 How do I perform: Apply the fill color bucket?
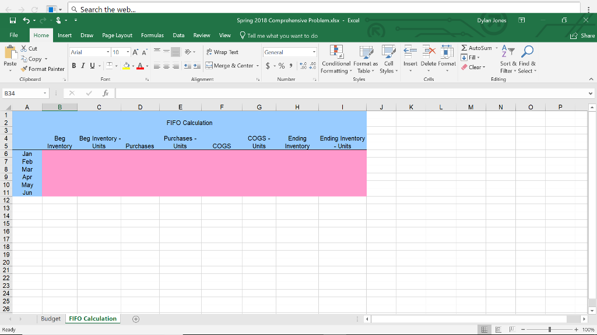126,66
